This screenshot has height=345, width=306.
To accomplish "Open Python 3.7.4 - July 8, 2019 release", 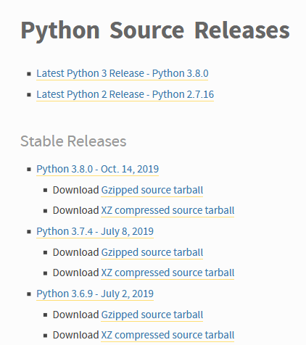I will tap(95, 231).
